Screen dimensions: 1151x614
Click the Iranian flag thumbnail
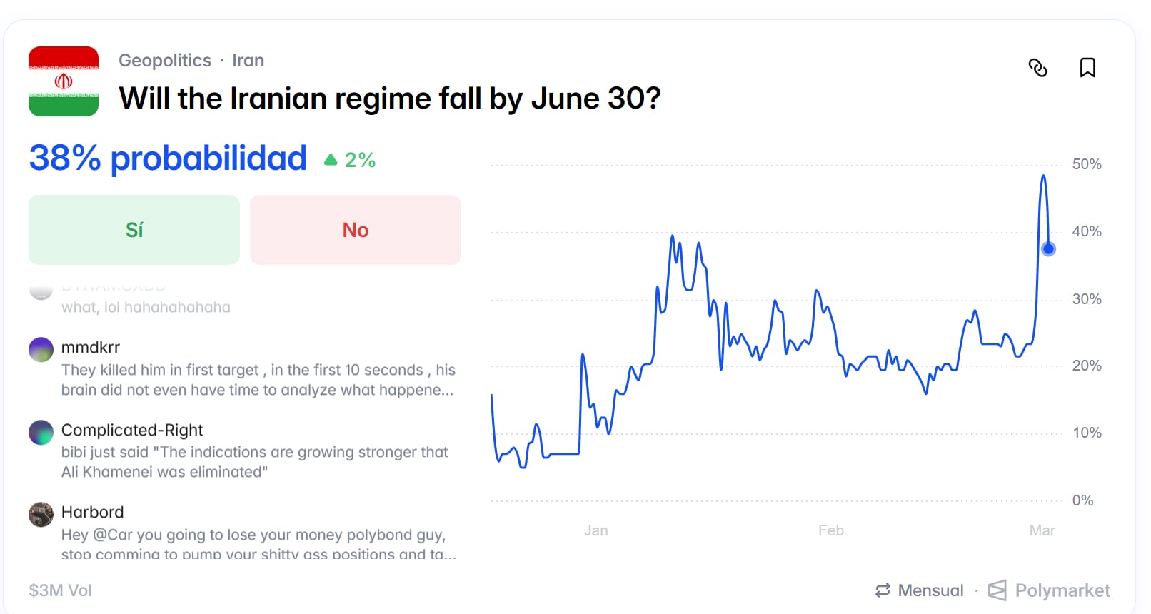(x=64, y=81)
